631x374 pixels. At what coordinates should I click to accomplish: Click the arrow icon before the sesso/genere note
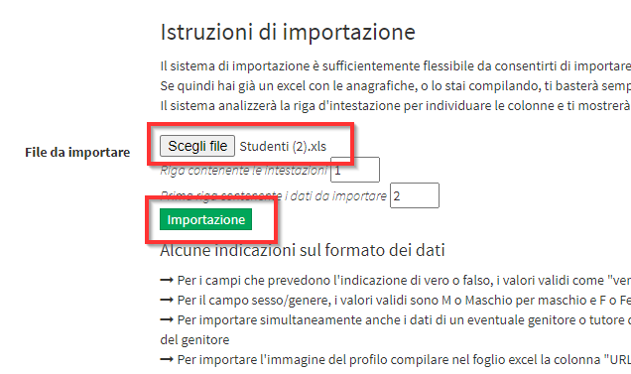click(x=167, y=300)
